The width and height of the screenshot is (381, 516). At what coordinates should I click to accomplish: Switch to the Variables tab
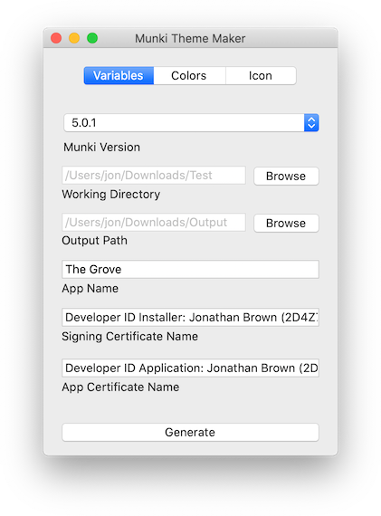click(x=119, y=76)
